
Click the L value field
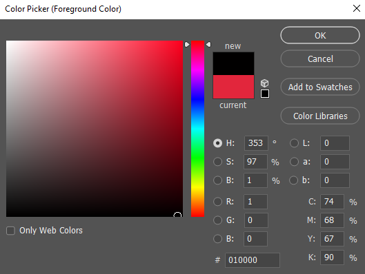335,143
